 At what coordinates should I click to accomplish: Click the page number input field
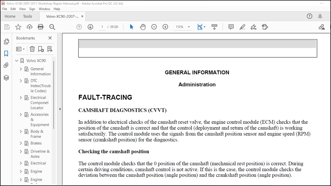[x=102, y=27]
